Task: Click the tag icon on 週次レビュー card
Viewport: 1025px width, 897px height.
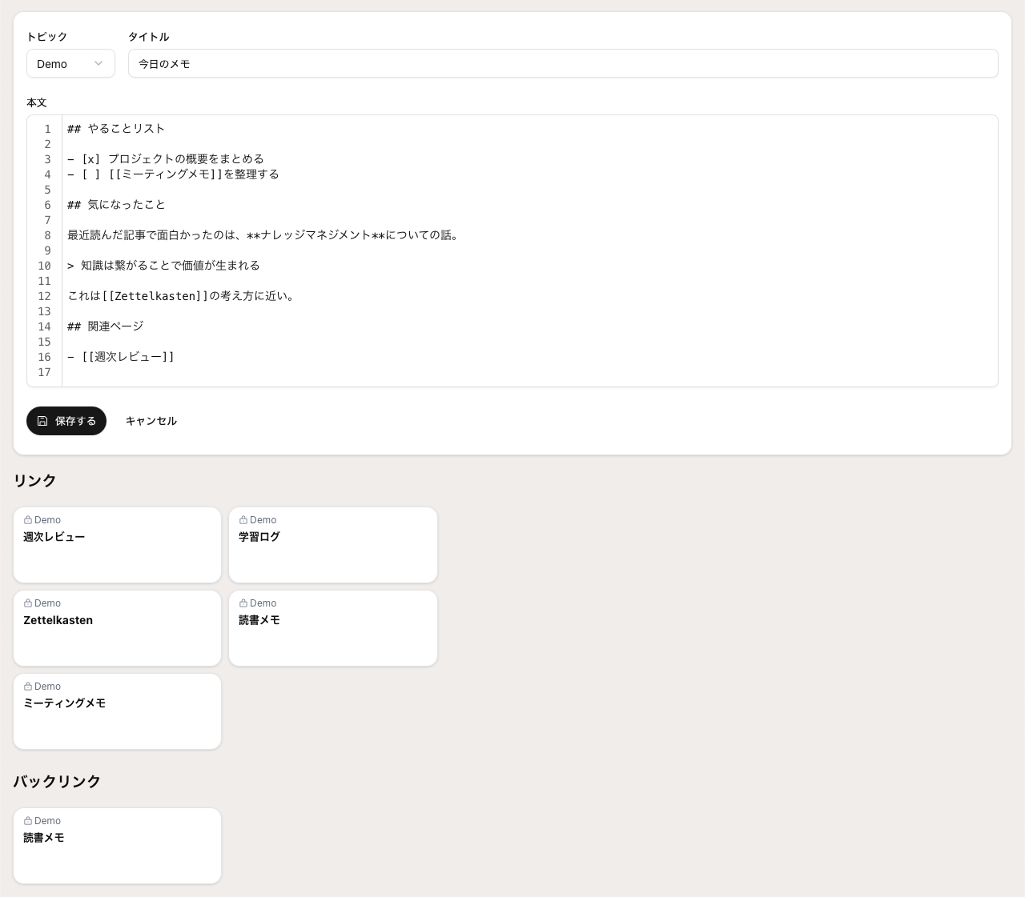Action: pyautogui.click(x=28, y=519)
